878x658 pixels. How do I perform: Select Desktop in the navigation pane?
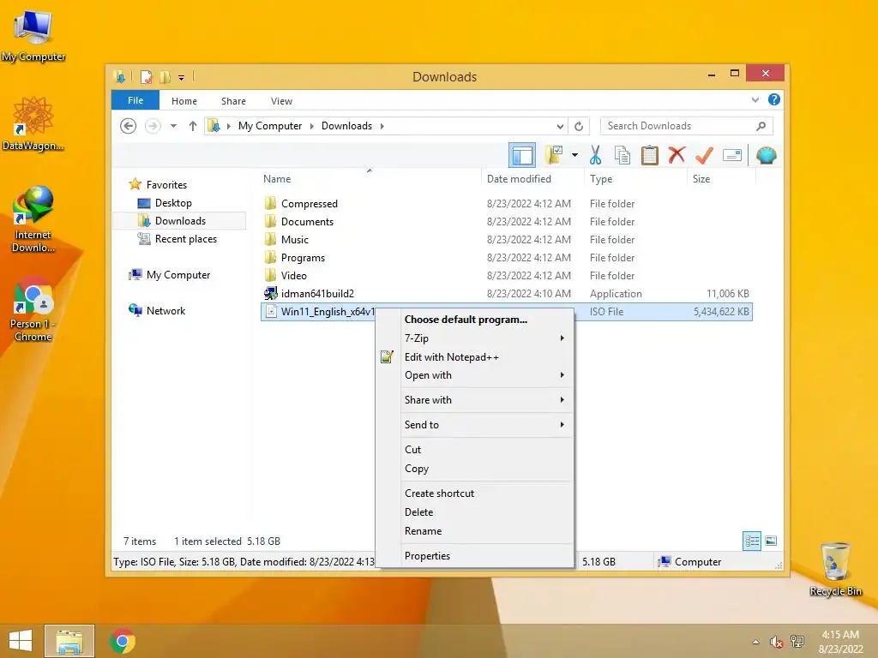coord(165,202)
